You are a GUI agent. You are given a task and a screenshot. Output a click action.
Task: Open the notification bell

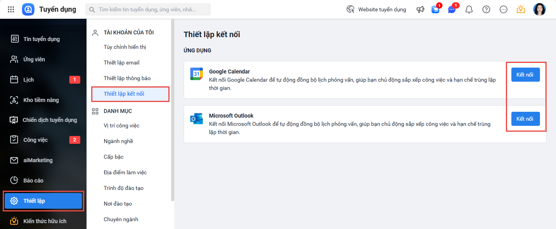(x=469, y=9)
